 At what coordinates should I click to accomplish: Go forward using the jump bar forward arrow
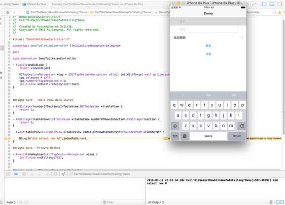point(21,12)
